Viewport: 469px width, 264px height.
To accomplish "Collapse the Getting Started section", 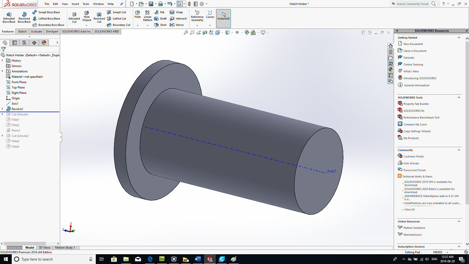I will pos(459,38).
